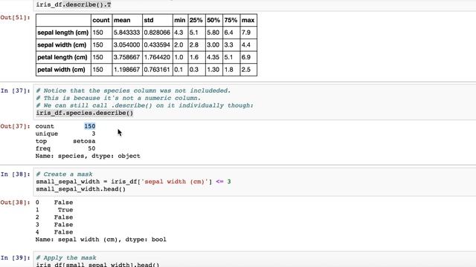Image resolution: width=476 pixels, height=267 pixels.
Task: Click 'Name: sepal width (cm), dtype: bool' line
Action: tap(101, 240)
